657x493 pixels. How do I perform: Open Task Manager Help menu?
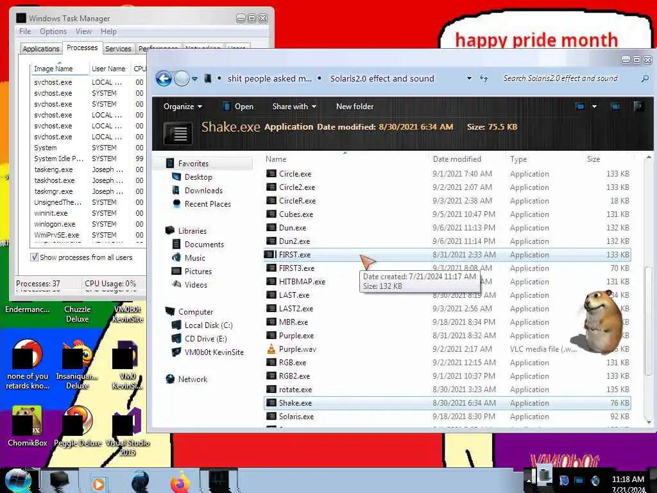point(108,31)
